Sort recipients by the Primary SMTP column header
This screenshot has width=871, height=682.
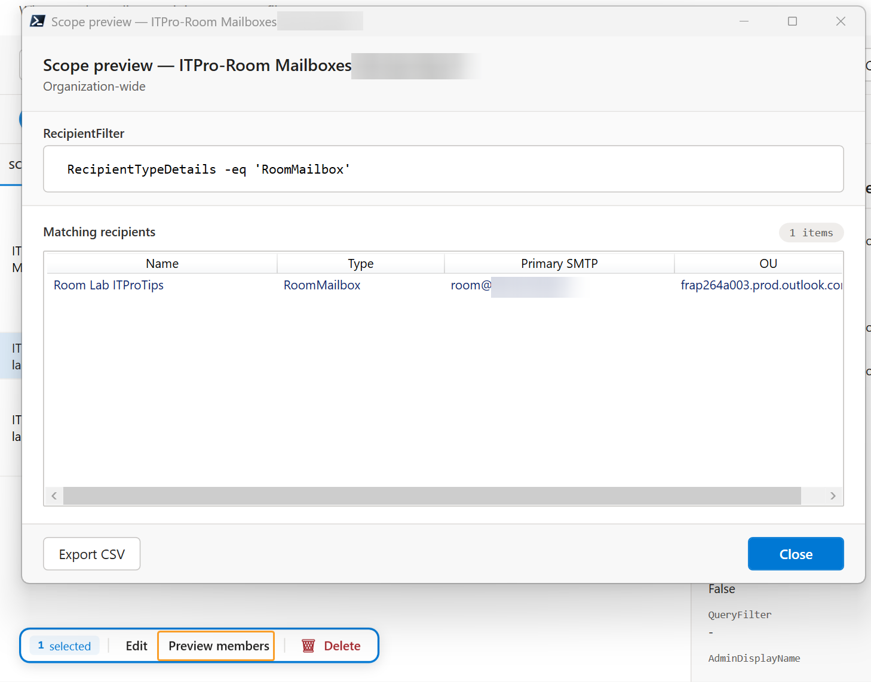pos(559,263)
